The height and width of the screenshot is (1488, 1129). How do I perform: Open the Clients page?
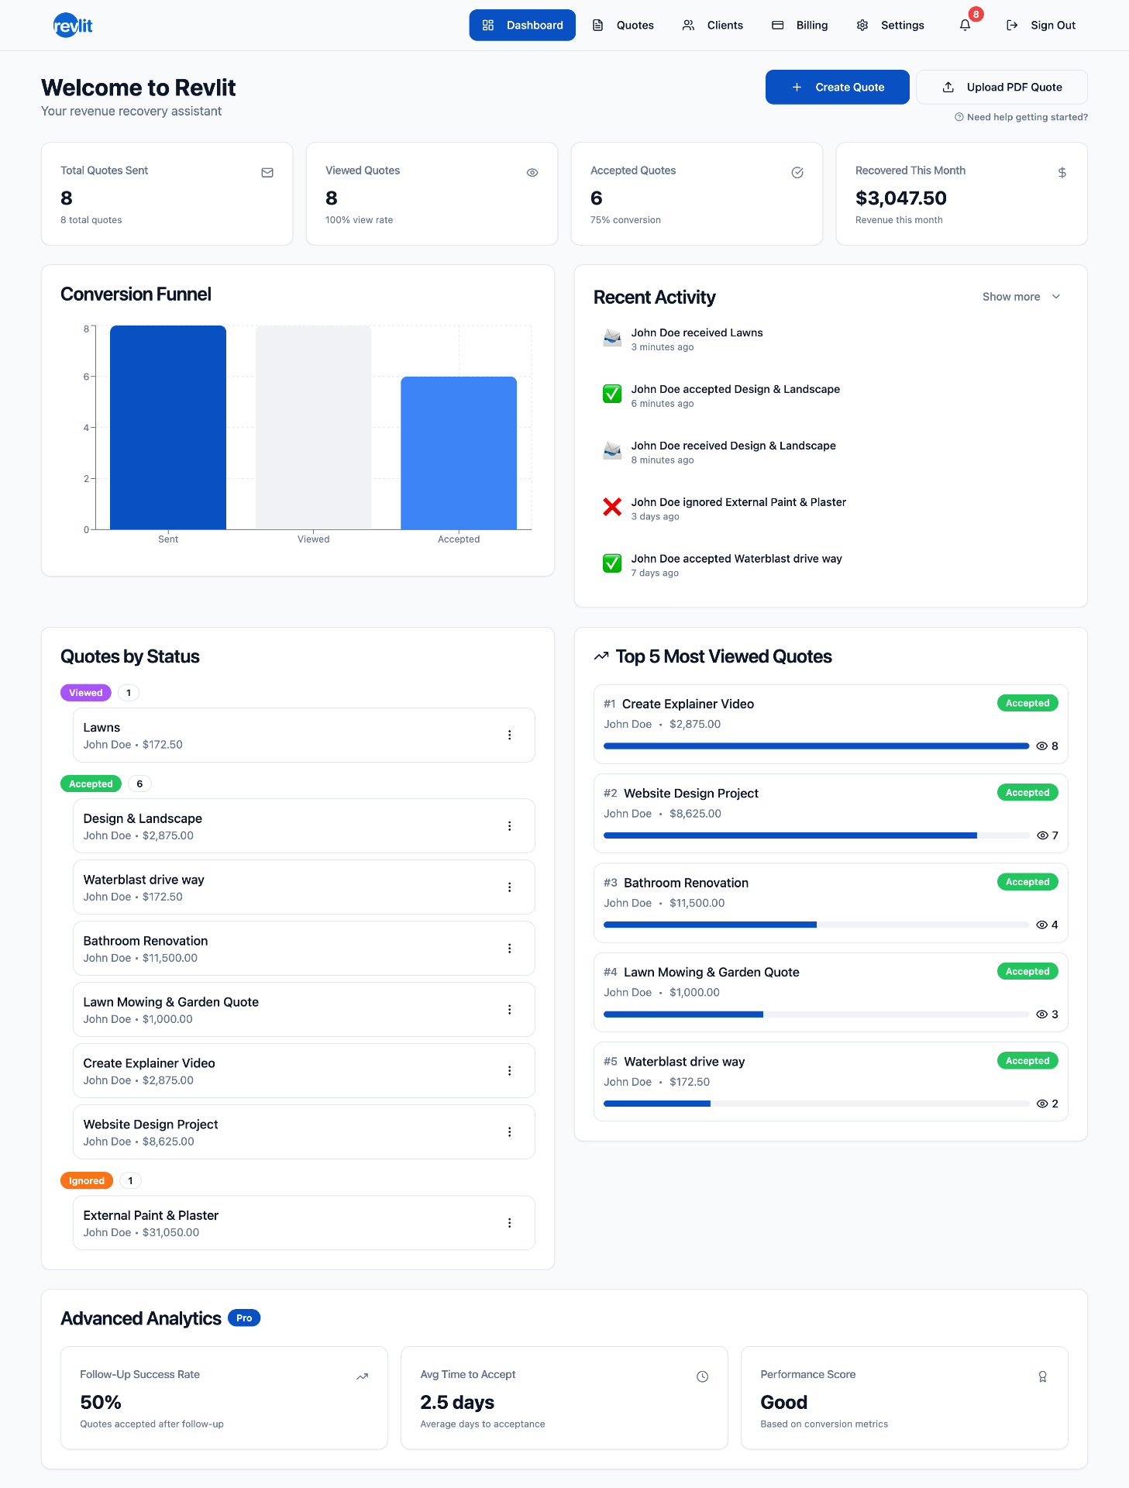[x=712, y=25]
